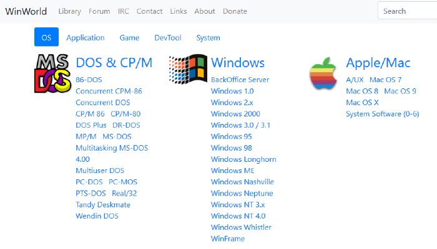Click the MS-DOS logo icon
437x249 pixels.
pos(52,73)
